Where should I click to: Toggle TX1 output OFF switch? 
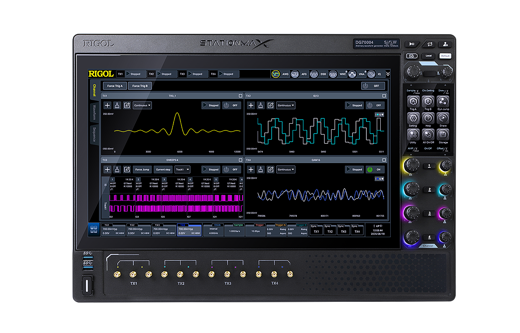tap(231, 105)
